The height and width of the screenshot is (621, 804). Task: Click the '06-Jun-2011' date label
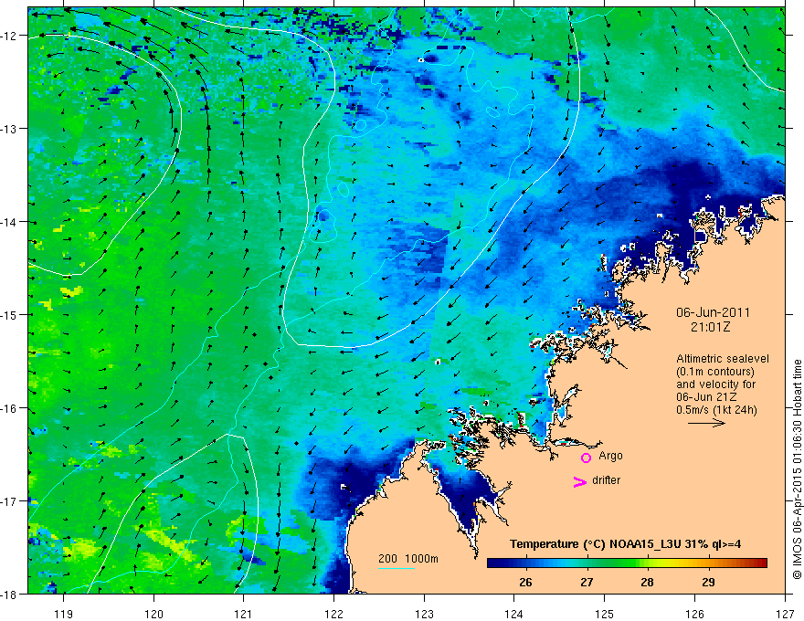point(713,312)
